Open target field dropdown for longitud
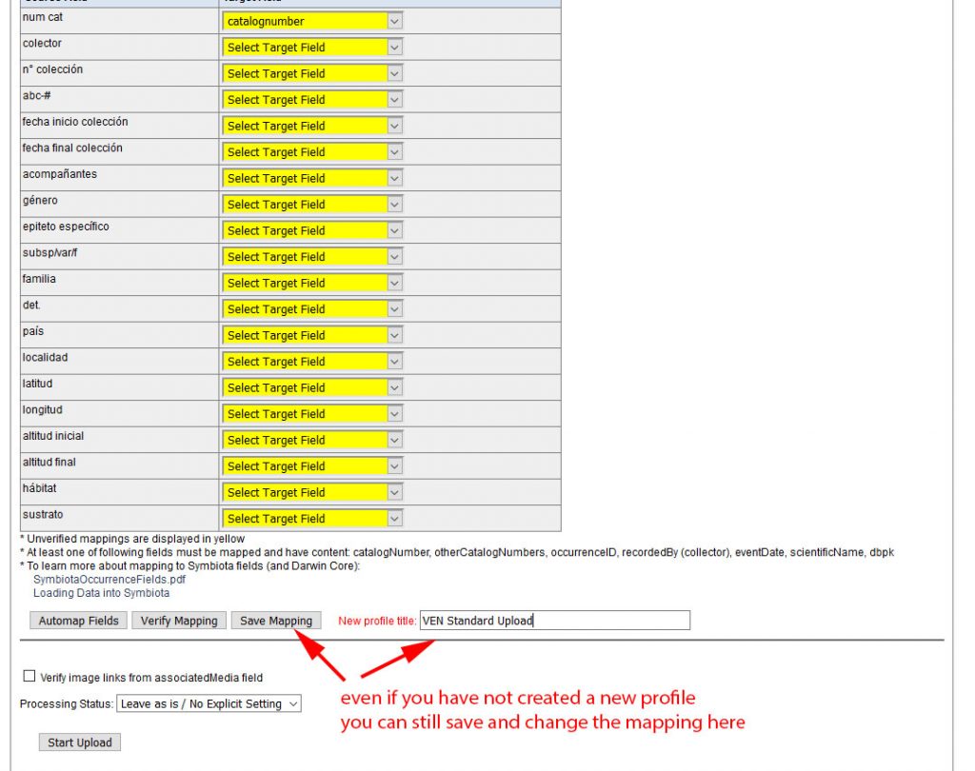The height and width of the screenshot is (771, 975). [312, 413]
